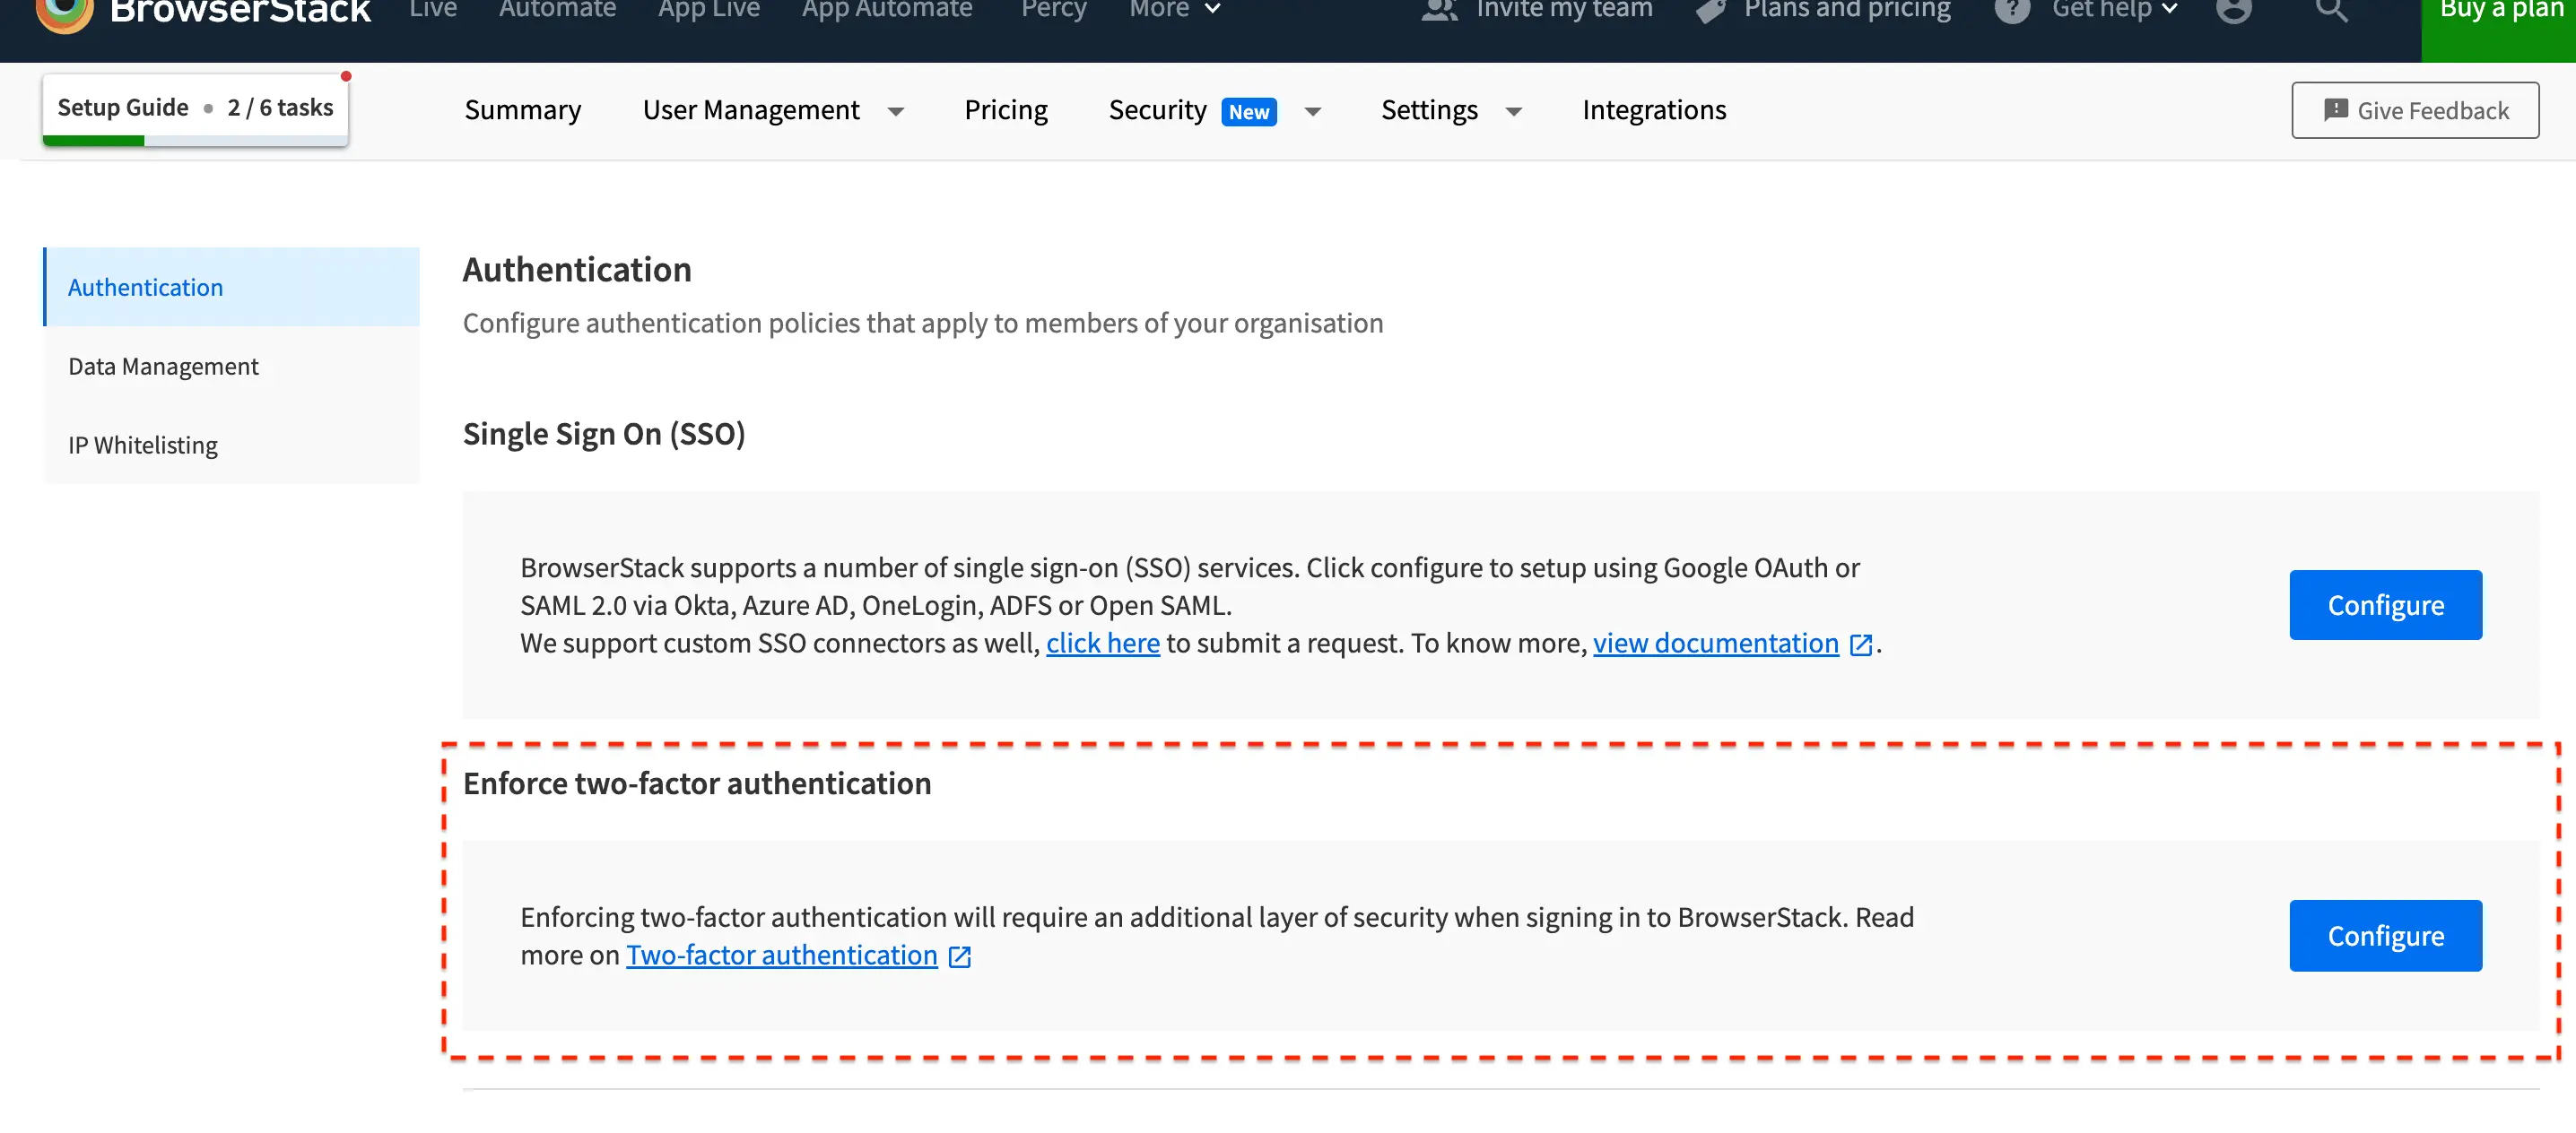
Task: Select IP Whitelisting in the sidebar
Action: [143, 445]
